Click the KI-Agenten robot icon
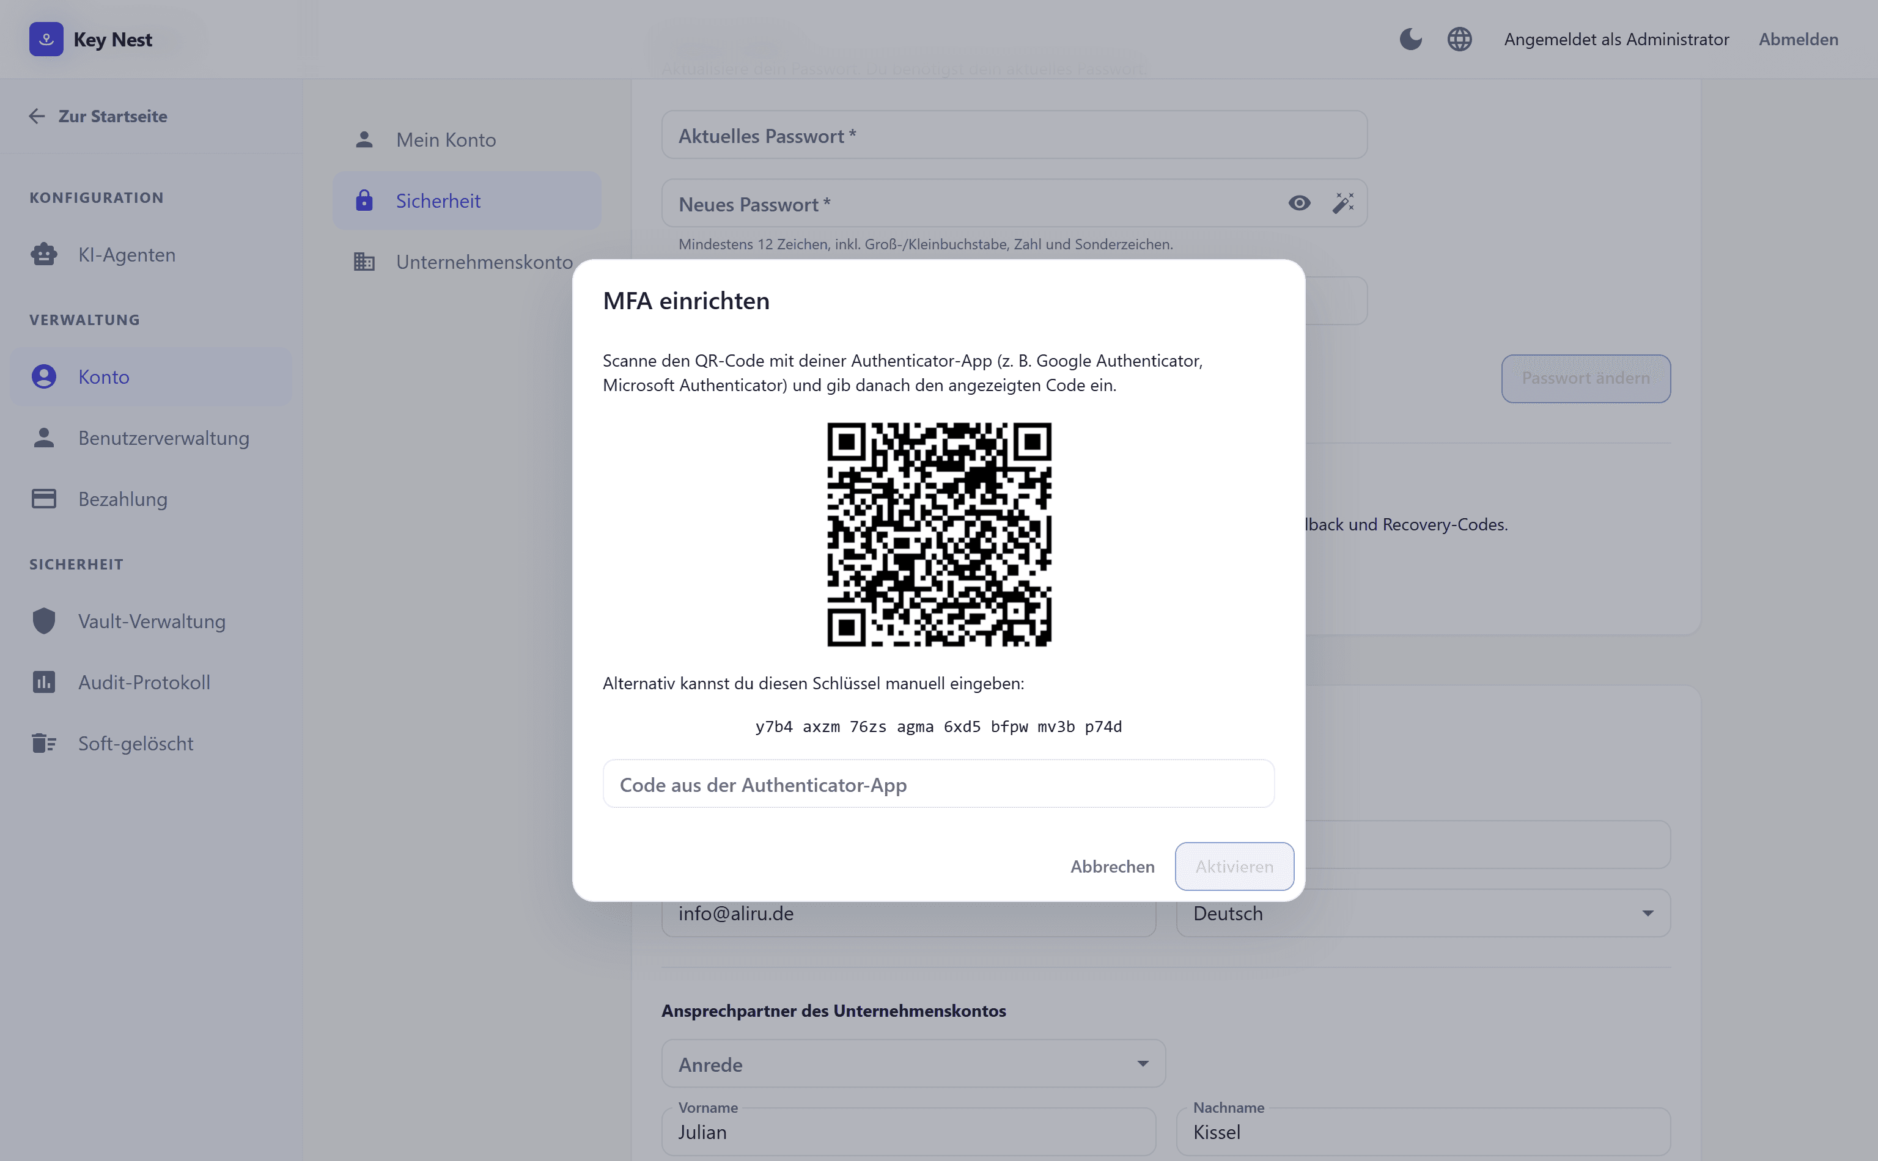This screenshot has height=1161, width=1878. [x=44, y=254]
